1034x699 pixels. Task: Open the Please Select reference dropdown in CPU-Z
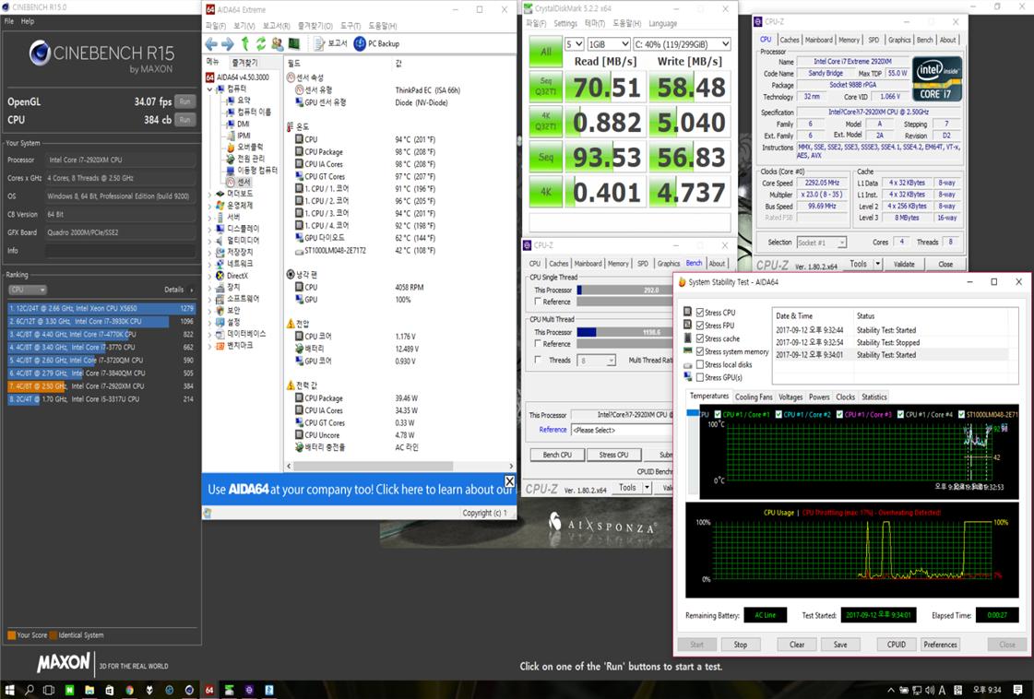point(621,430)
